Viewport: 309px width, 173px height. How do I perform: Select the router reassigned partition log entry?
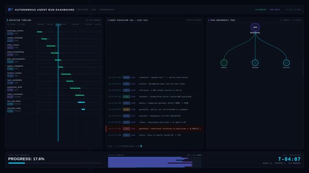[154, 123]
